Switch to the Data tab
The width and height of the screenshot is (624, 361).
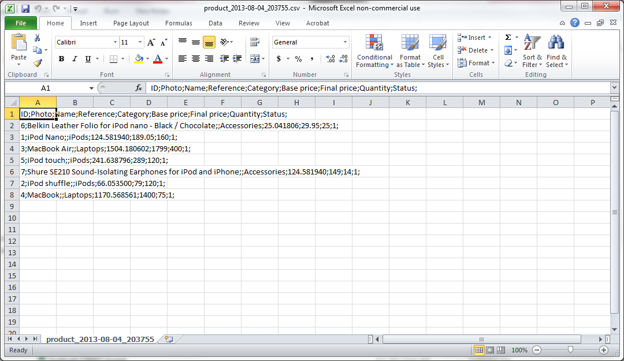point(216,23)
